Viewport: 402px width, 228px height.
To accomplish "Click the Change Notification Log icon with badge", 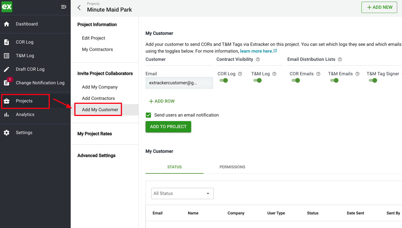I will (x=7, y=82).
